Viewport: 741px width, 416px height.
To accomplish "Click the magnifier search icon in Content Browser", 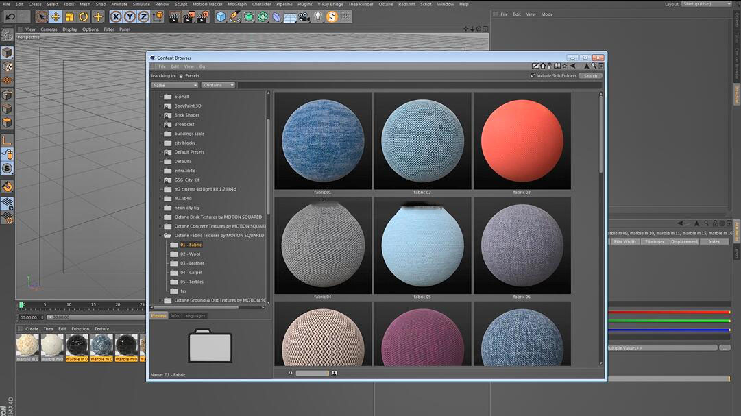I will pyautogui.click(x=594, y=66).
